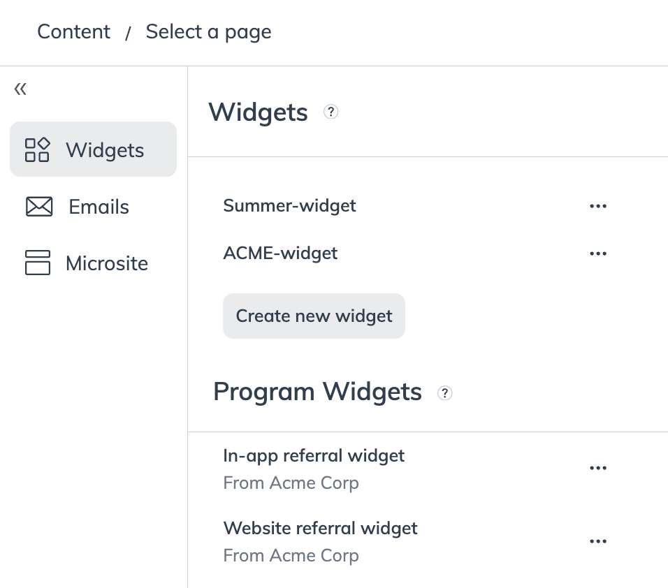
Task: Open more options for Summer-widget
Action: coord(598,206)
